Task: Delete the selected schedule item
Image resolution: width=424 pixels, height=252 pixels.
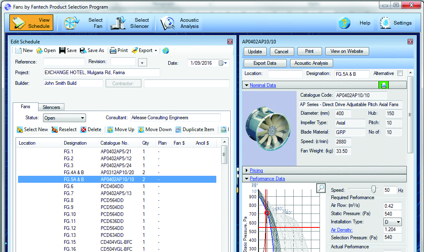Action: [91, 129]
